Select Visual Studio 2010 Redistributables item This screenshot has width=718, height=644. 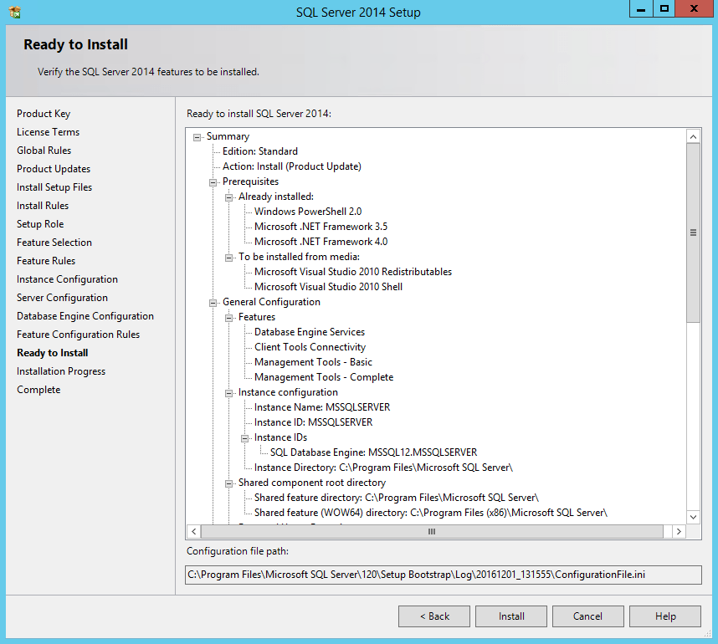pyautogui.click(x=353, y=272)
